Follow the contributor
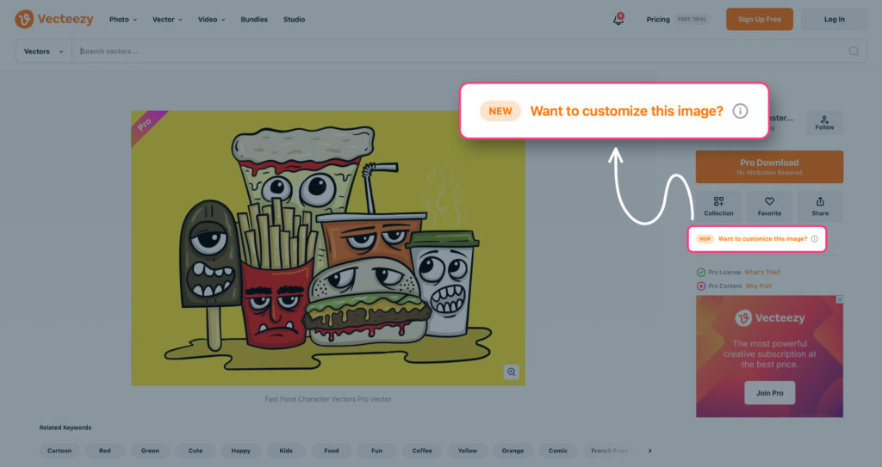The width and height of the screenshot is (882, 467). (x=824, y=122)
